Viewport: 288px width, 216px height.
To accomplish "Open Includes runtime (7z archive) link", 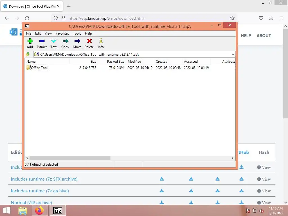I will (40, 191).
